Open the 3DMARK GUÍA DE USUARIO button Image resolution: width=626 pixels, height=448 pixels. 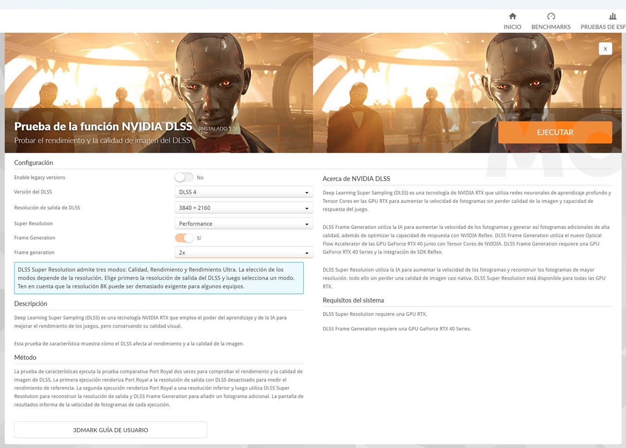click(110, 430)
